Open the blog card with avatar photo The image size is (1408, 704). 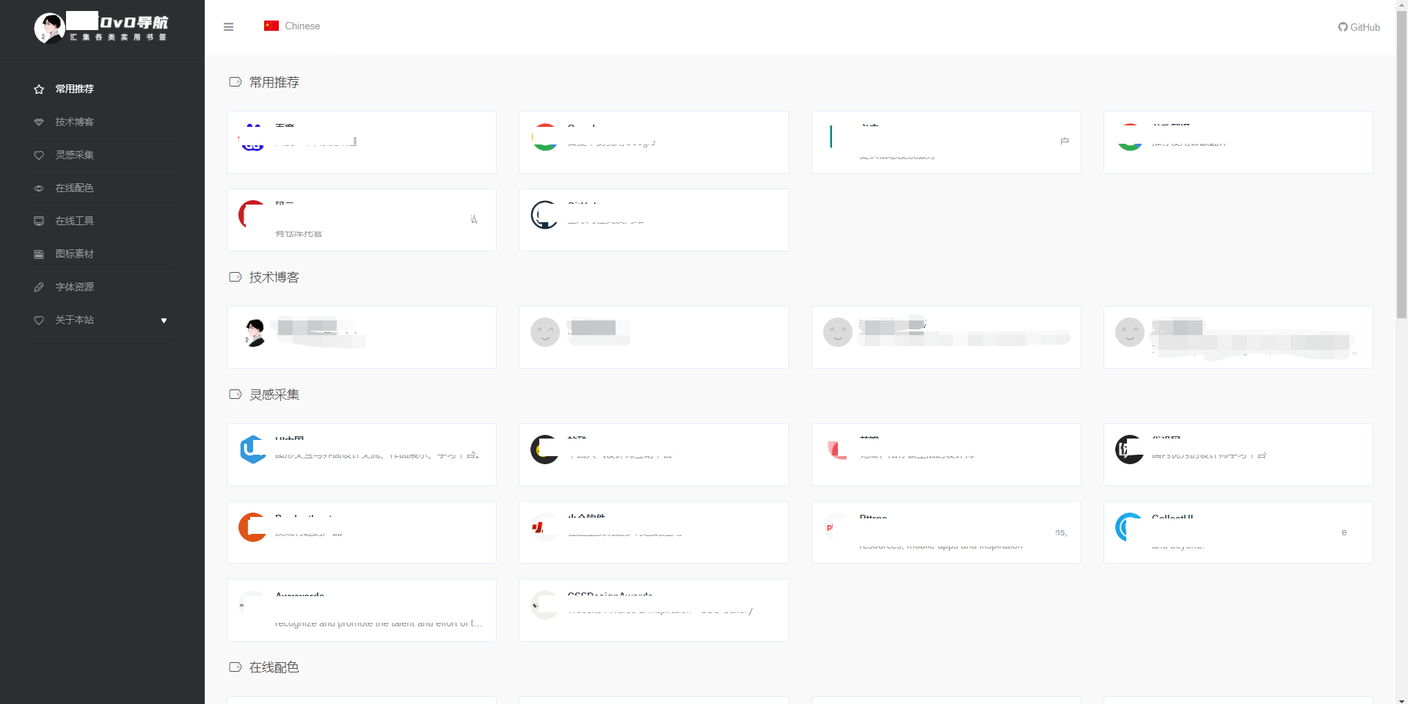[362, 337]
